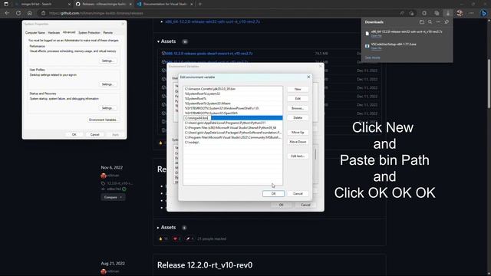
Task: Open browser extensions icon in toolbar
Action: click(424, 13)
